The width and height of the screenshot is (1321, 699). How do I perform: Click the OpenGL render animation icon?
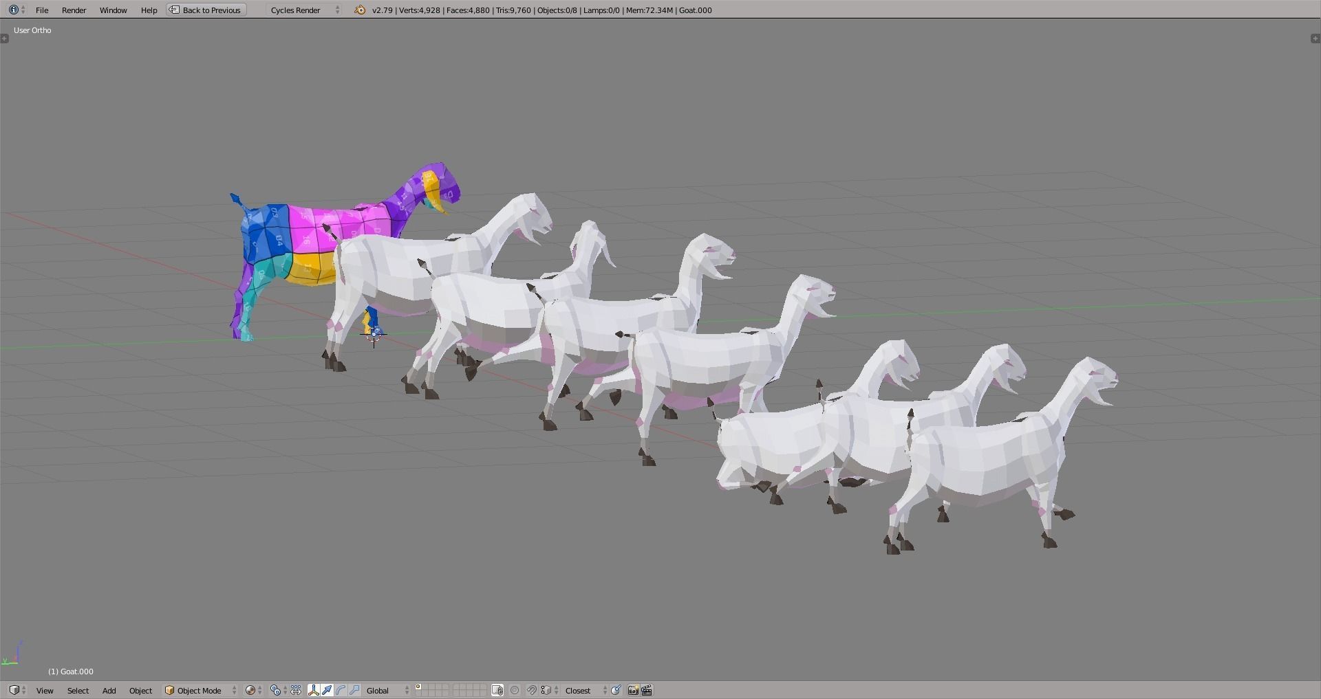[x=647, y=691]
